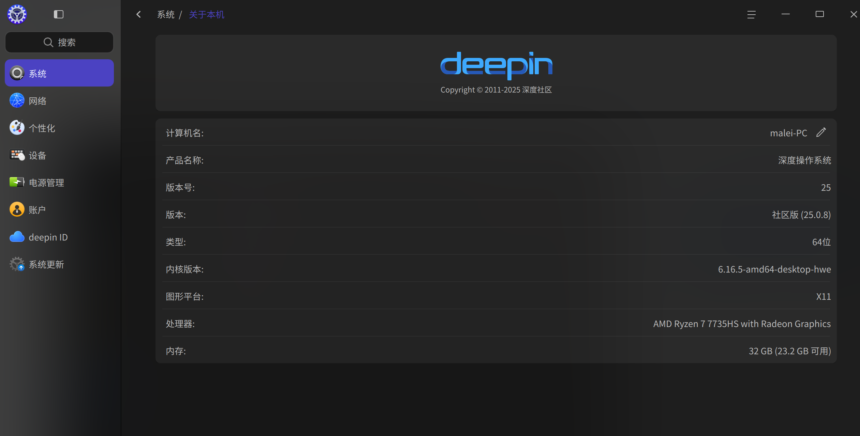Close the Control Center window
860x436 pixels.
coord(854,14)
